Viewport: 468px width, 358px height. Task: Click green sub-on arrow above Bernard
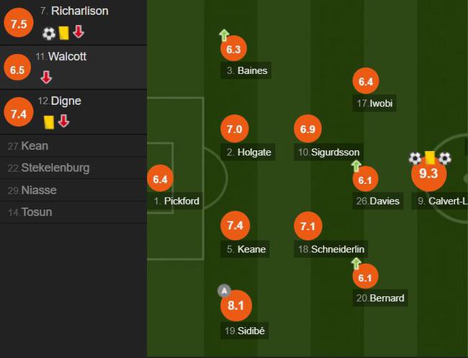[x=356, y=264]
